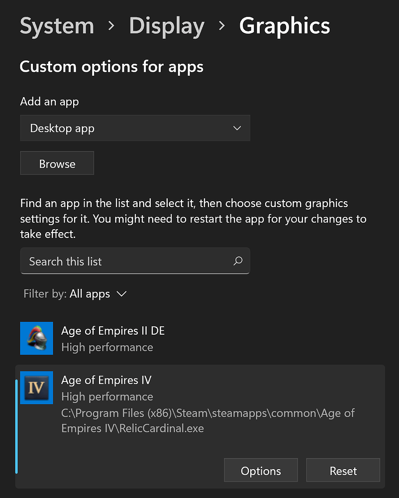Navigate to Display in the breadcrumb
The width and height of the screenshot is (399, 498).
[166, 26]
